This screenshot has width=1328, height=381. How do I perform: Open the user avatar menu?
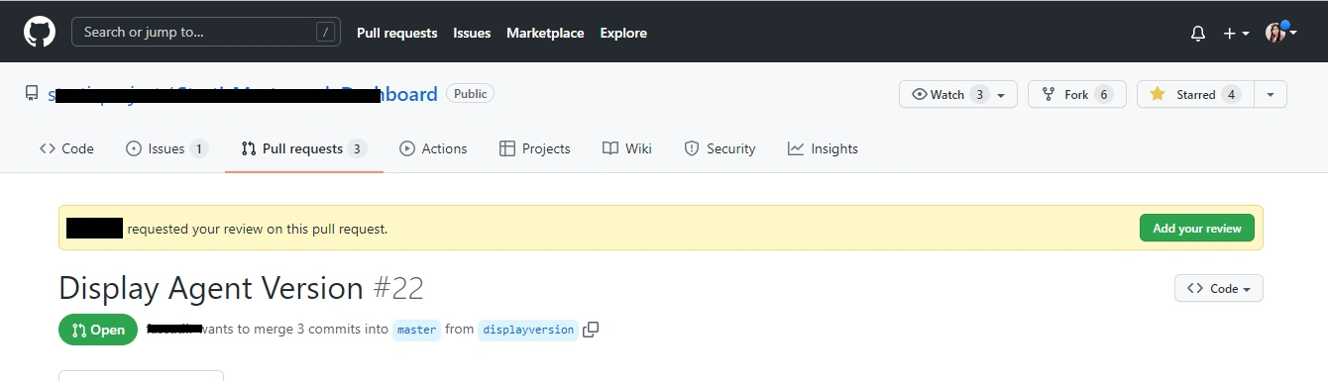pos(1281,32)
